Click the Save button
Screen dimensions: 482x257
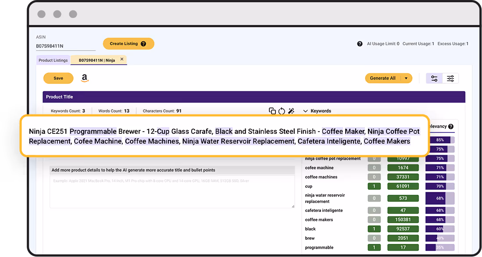pyautogui.click(x=58, y=78)
